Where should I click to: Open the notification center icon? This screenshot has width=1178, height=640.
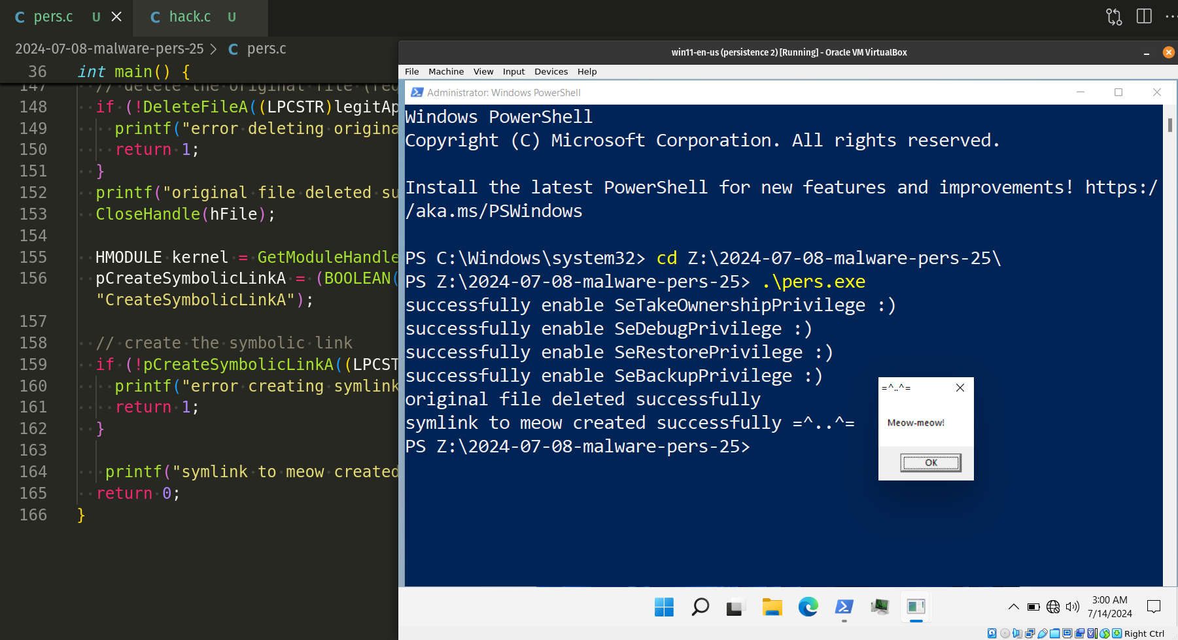click(x=1154, y=607)
